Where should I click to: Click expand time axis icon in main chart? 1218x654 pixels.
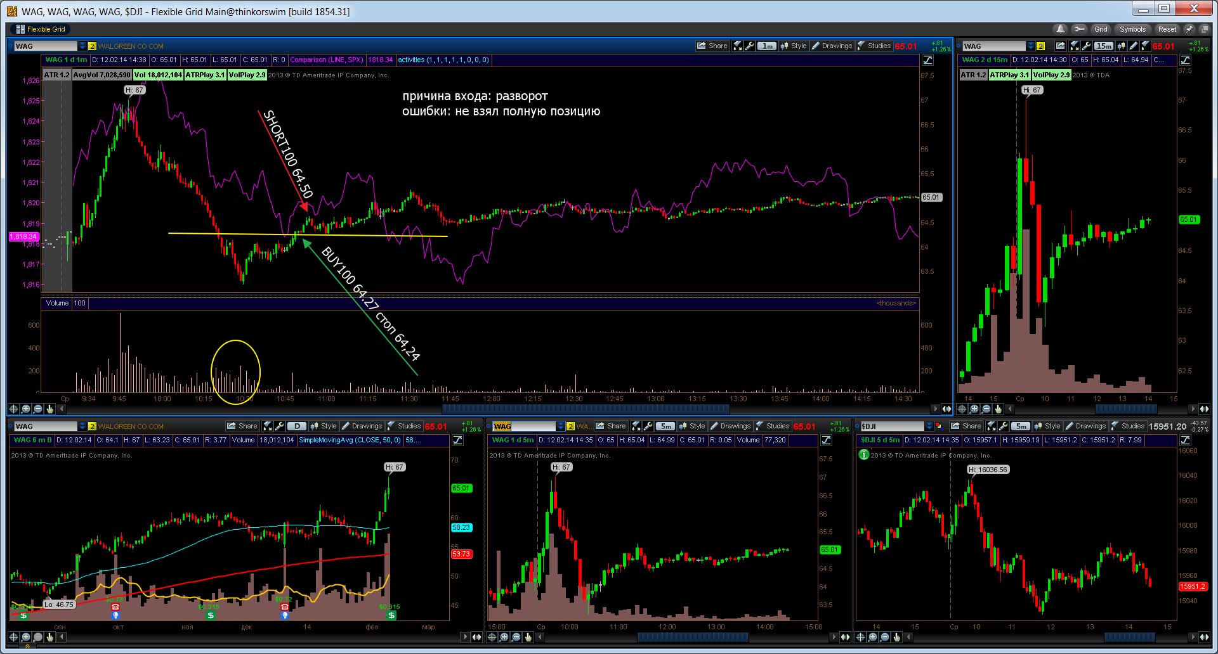946,409
